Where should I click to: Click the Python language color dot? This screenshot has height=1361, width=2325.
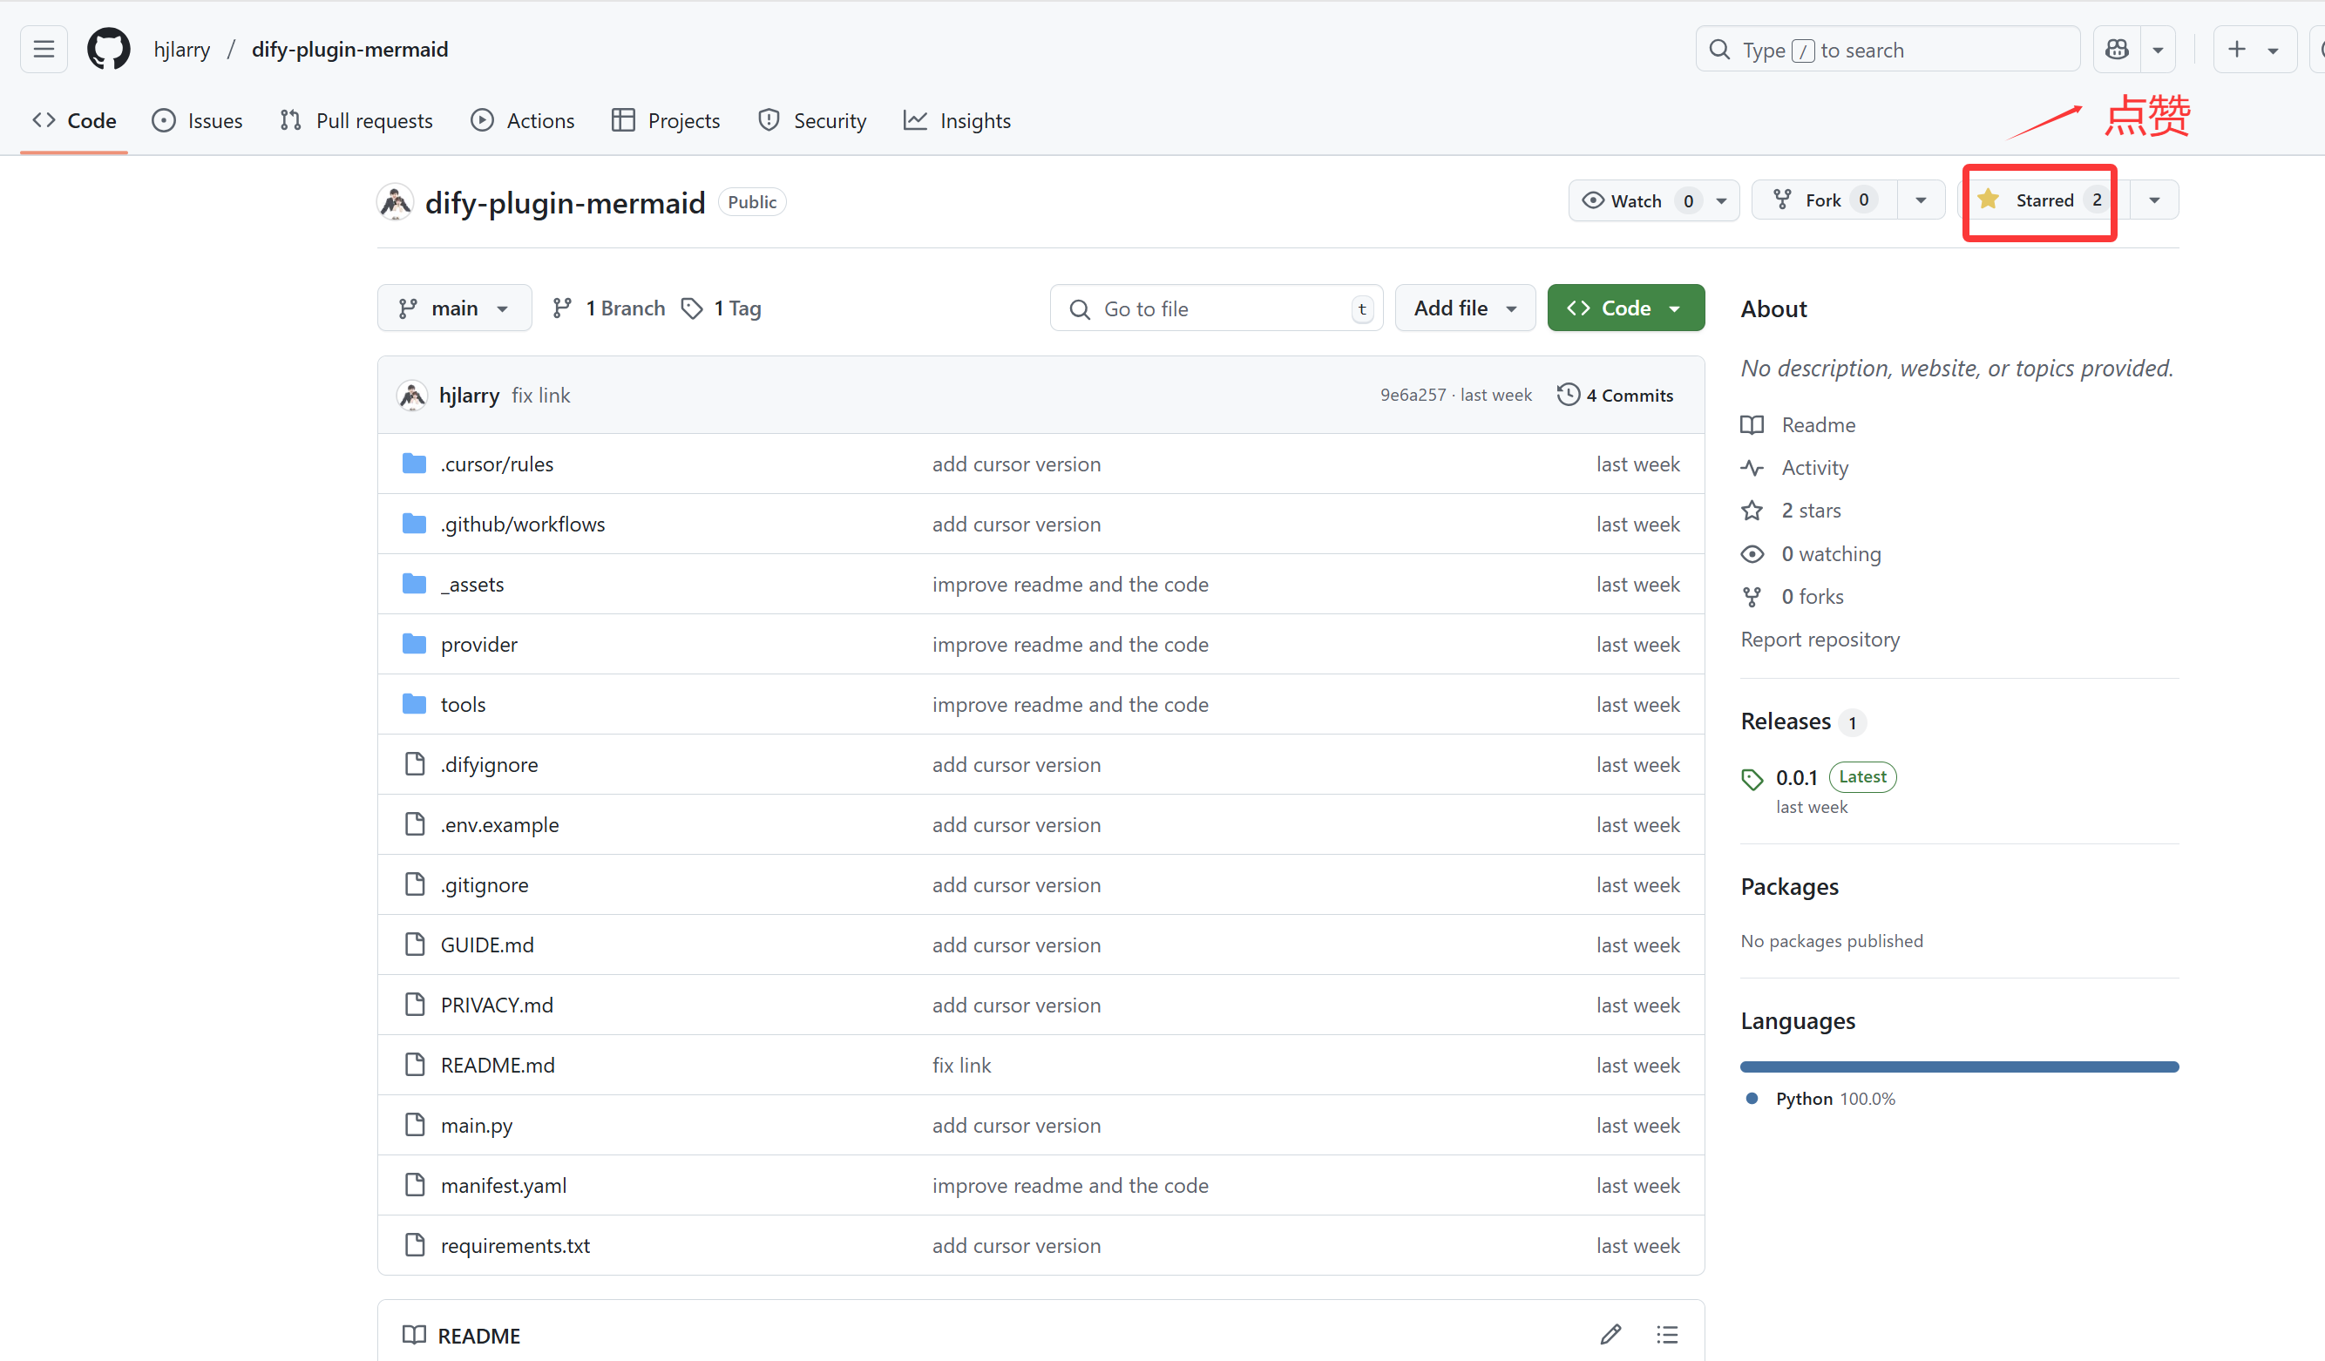pyautogui.click(x=1751, y=1098)
